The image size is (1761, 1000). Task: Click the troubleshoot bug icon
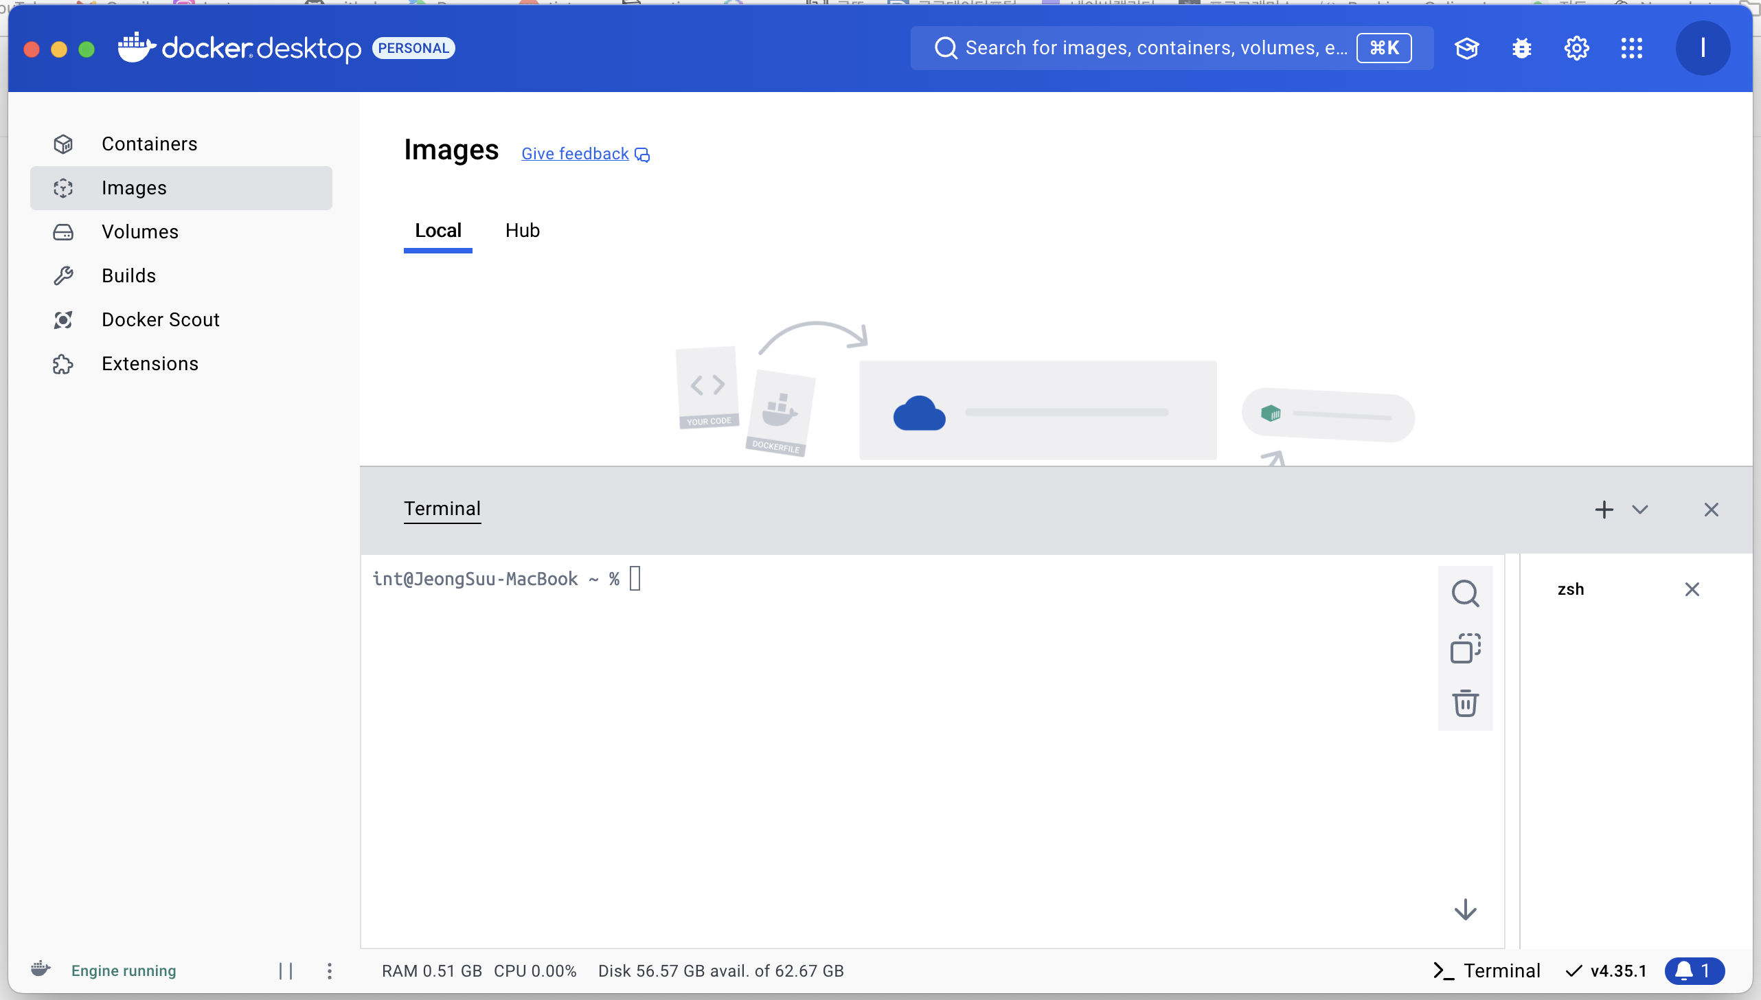point(1521,48)
